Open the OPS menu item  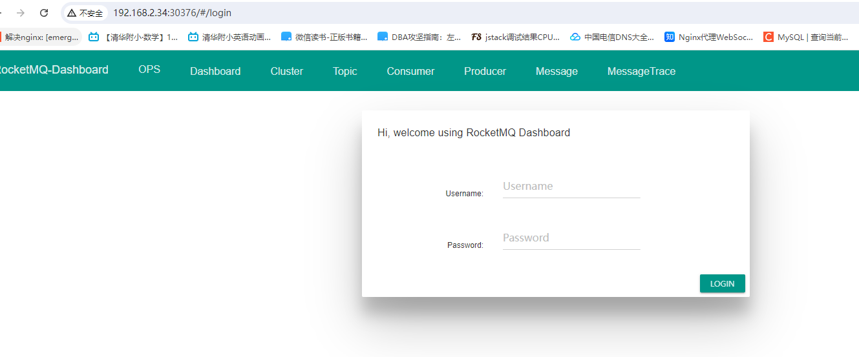tap(149, 69)
